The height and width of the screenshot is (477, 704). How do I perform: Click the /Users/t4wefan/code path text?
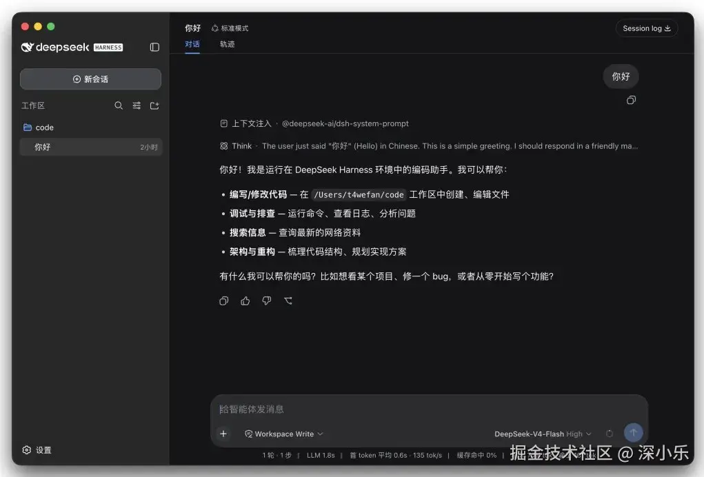[359, 195]
